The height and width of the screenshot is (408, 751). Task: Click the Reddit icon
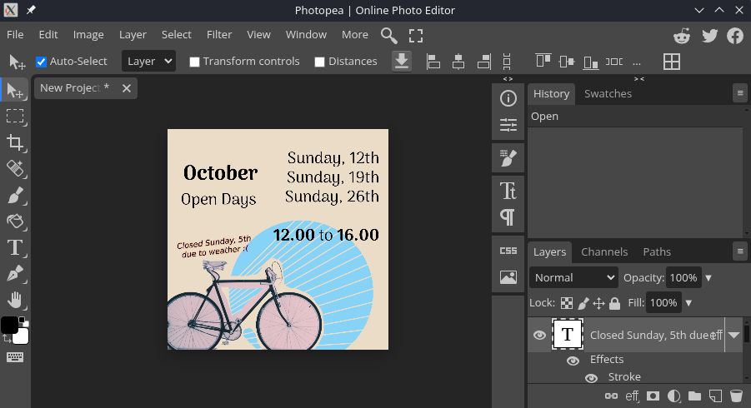[682, 35]
